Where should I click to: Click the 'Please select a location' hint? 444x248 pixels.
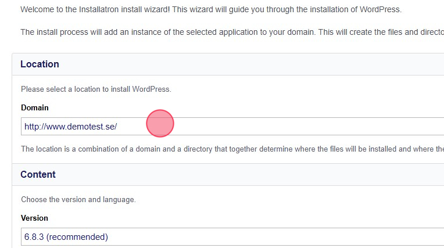coord(96,89)
